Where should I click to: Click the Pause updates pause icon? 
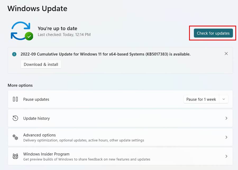pos(15,99)
